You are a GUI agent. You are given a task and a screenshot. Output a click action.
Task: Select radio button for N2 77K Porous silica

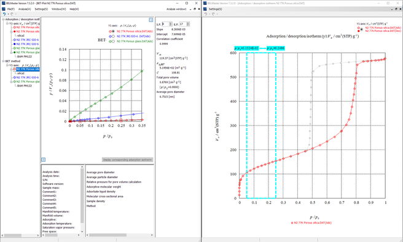(113, 31)
